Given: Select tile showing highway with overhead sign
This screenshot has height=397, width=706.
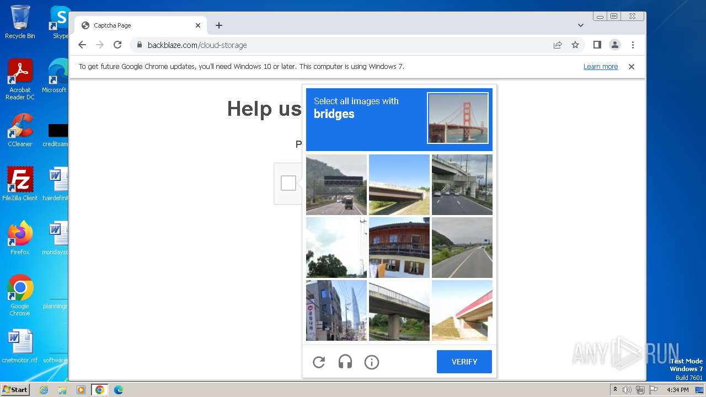Looking at the screenshot, I should pyautogui.click(x=336, y=185).
